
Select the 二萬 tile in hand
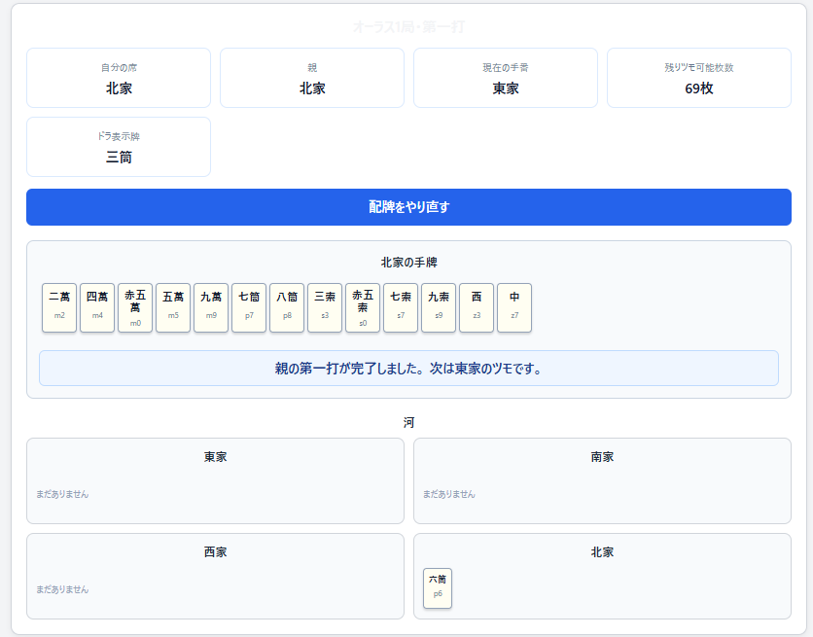tap(59, 307)
